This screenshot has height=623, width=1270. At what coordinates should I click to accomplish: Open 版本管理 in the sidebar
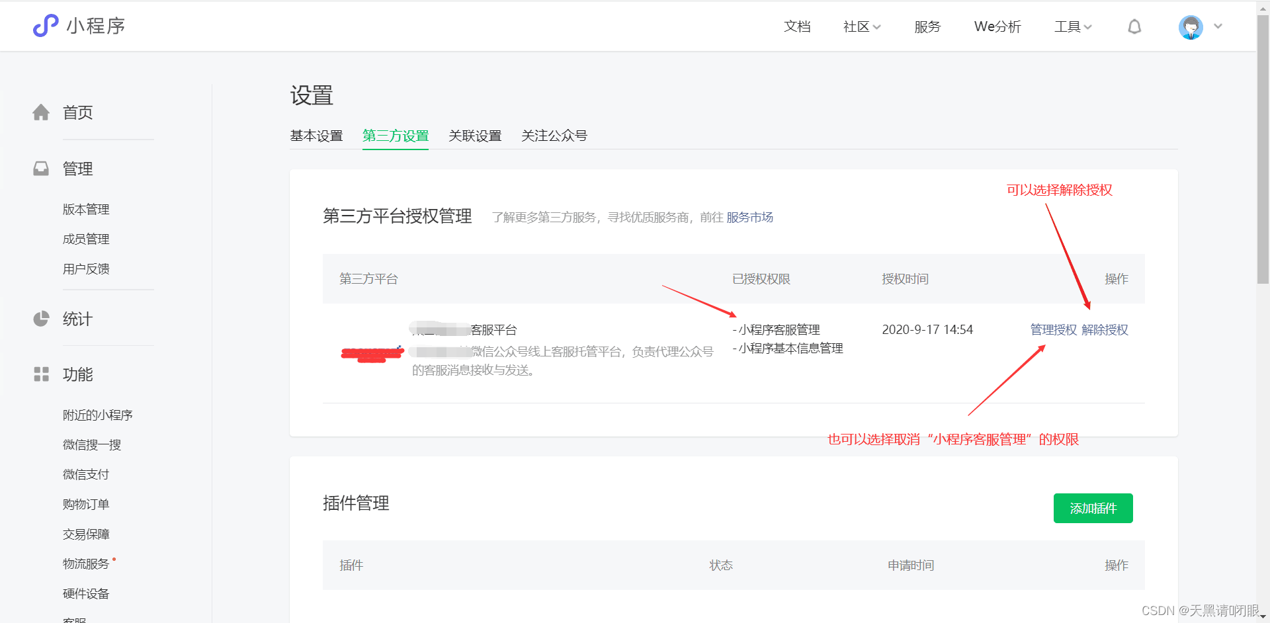85,209
